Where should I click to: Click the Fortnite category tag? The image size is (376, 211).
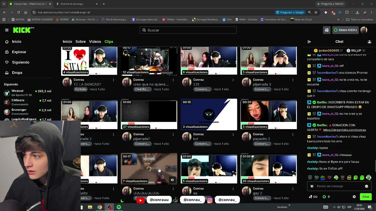(x=81, y=89)
